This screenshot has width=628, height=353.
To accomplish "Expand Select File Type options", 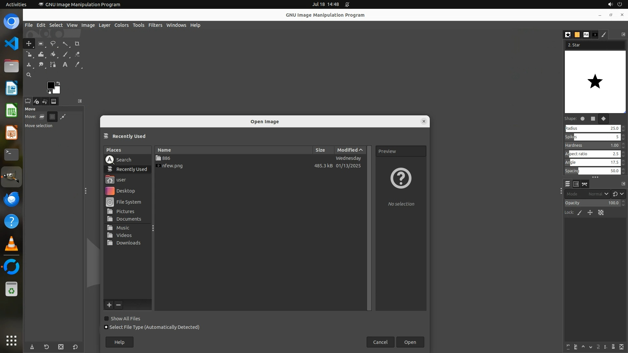I will pos(106,327).
